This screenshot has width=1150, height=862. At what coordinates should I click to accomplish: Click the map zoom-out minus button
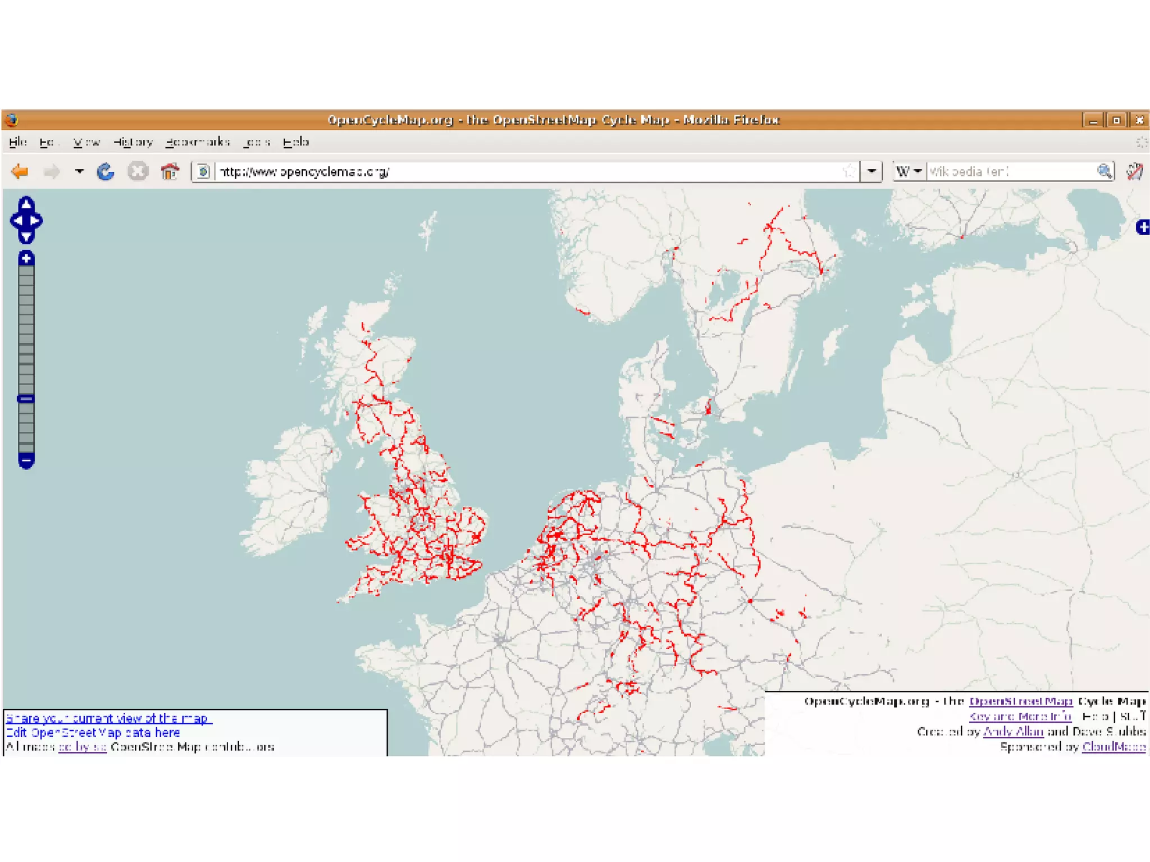26,461
